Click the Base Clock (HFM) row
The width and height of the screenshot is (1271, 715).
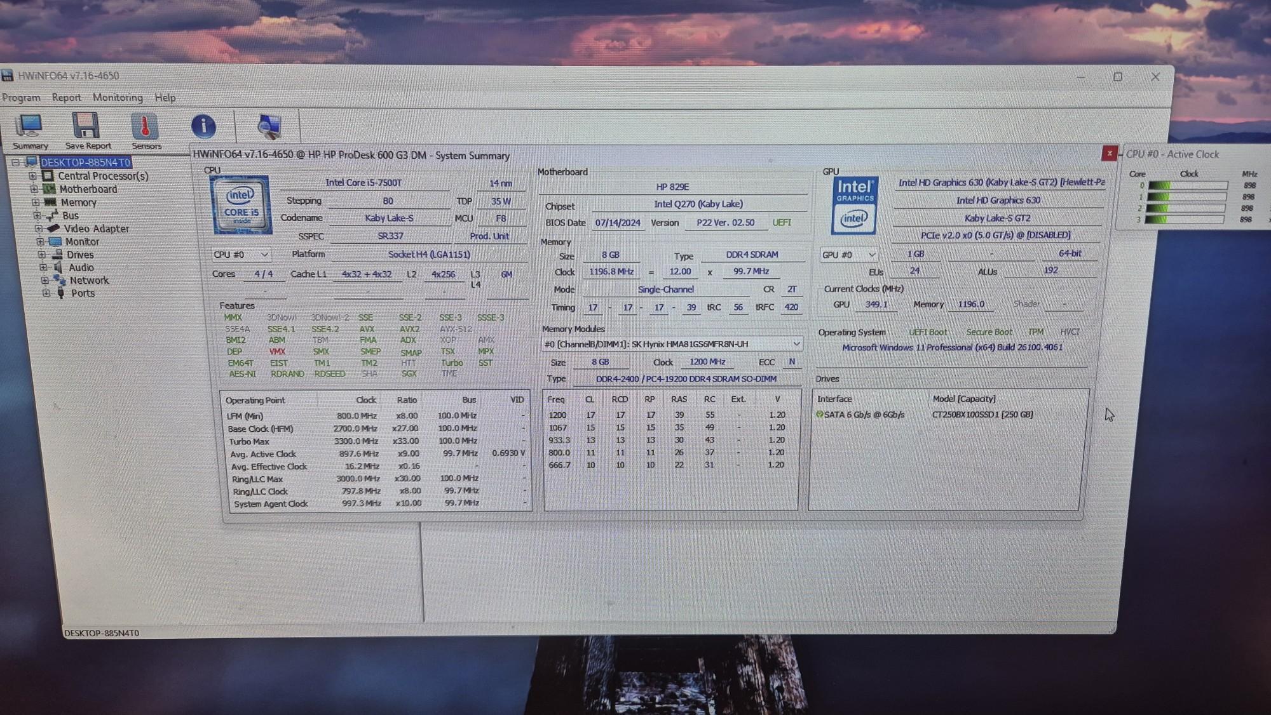[x=377, y=428]
